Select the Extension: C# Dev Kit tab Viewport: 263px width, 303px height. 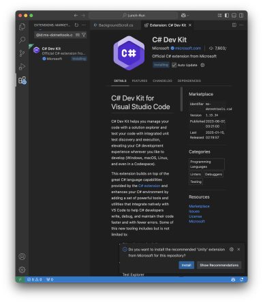168,25
